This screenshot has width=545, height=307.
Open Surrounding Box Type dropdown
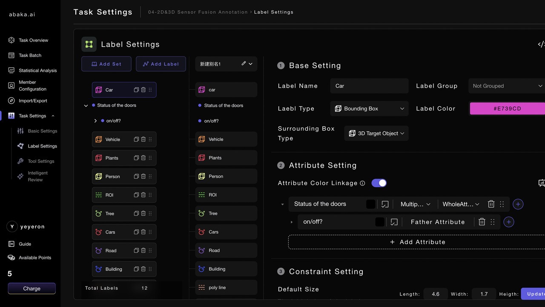pos(376,133)
